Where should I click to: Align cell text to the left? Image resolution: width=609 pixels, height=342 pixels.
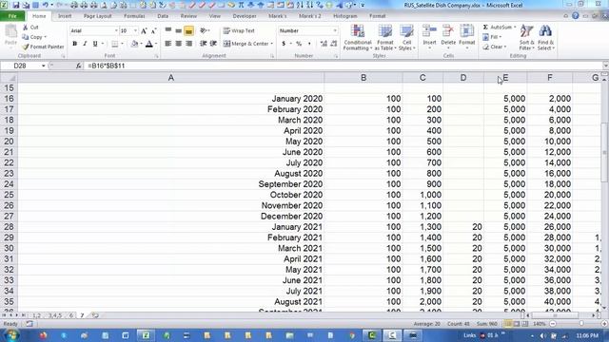click(168, 44)
